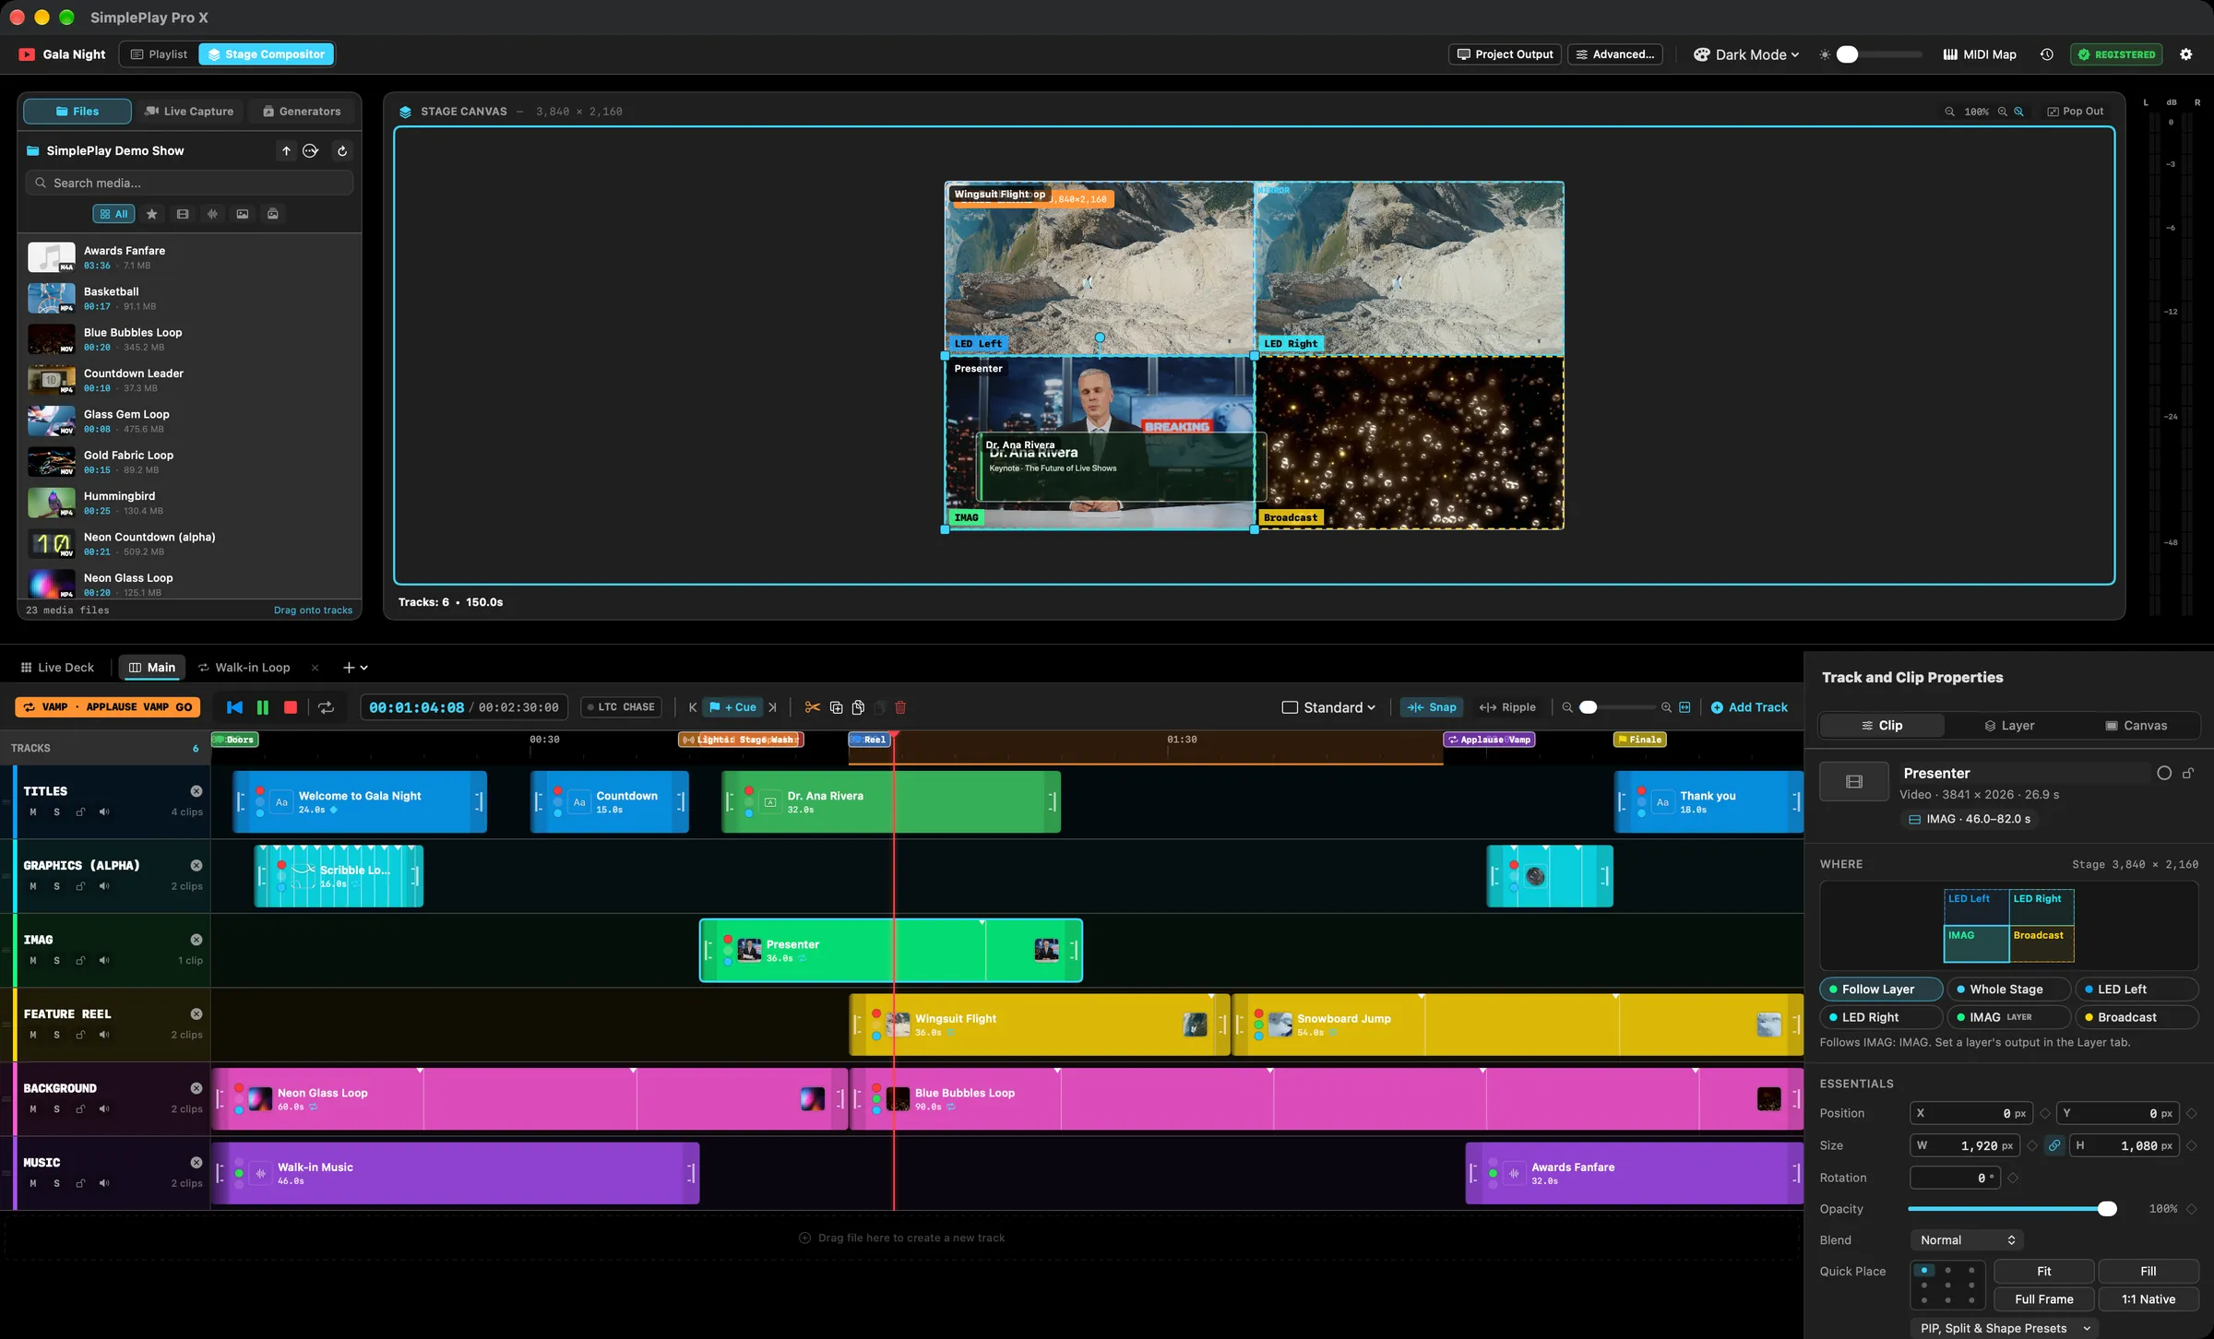Expand PIP, Split & Shape Presets dropdown
Image resolution: width=2214 pixels, height=1339 pixels.
[x=2004, y=1328]
